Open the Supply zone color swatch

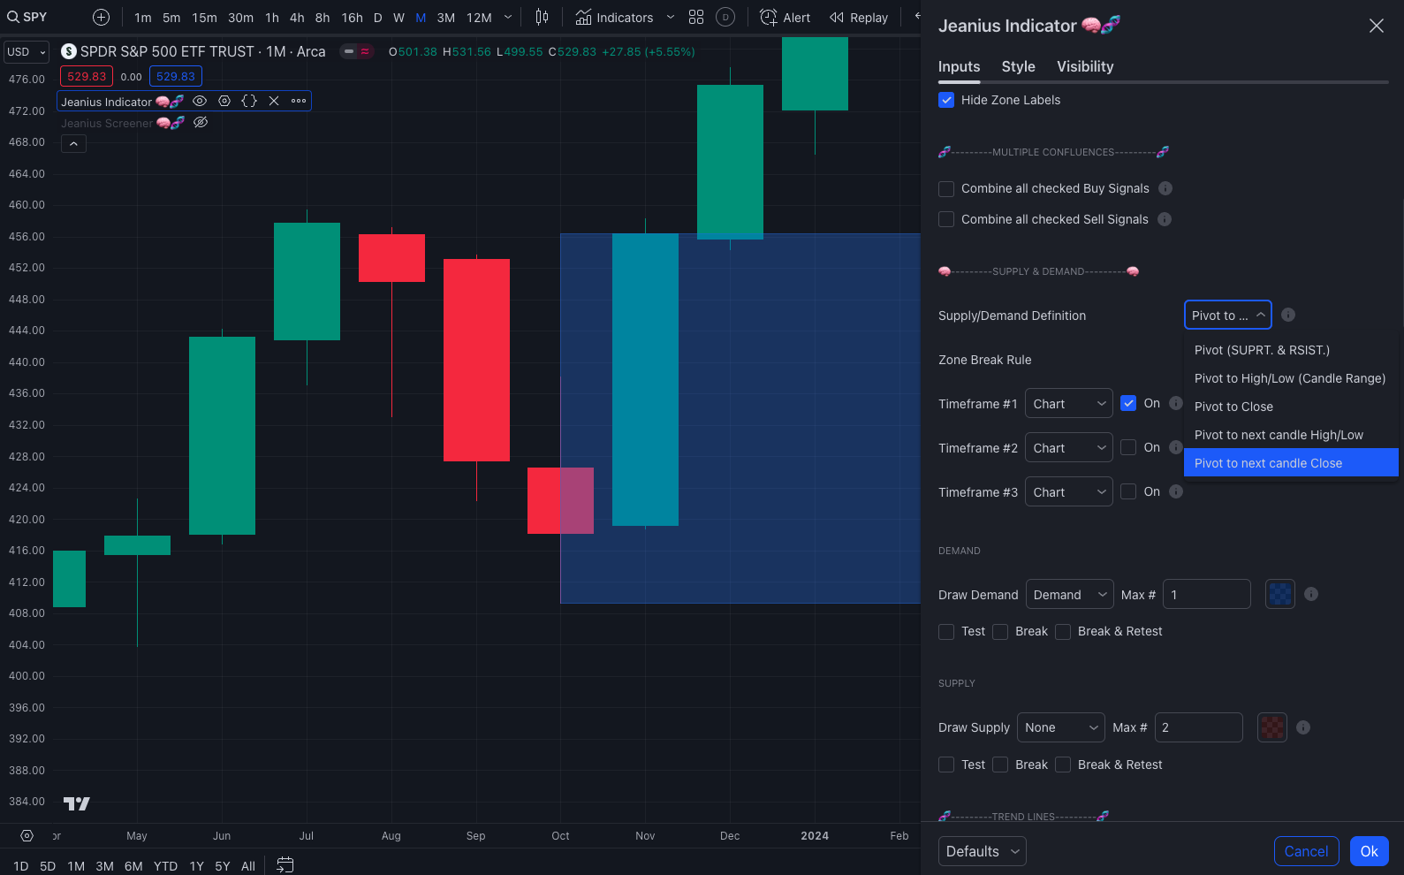[1272, 727]
